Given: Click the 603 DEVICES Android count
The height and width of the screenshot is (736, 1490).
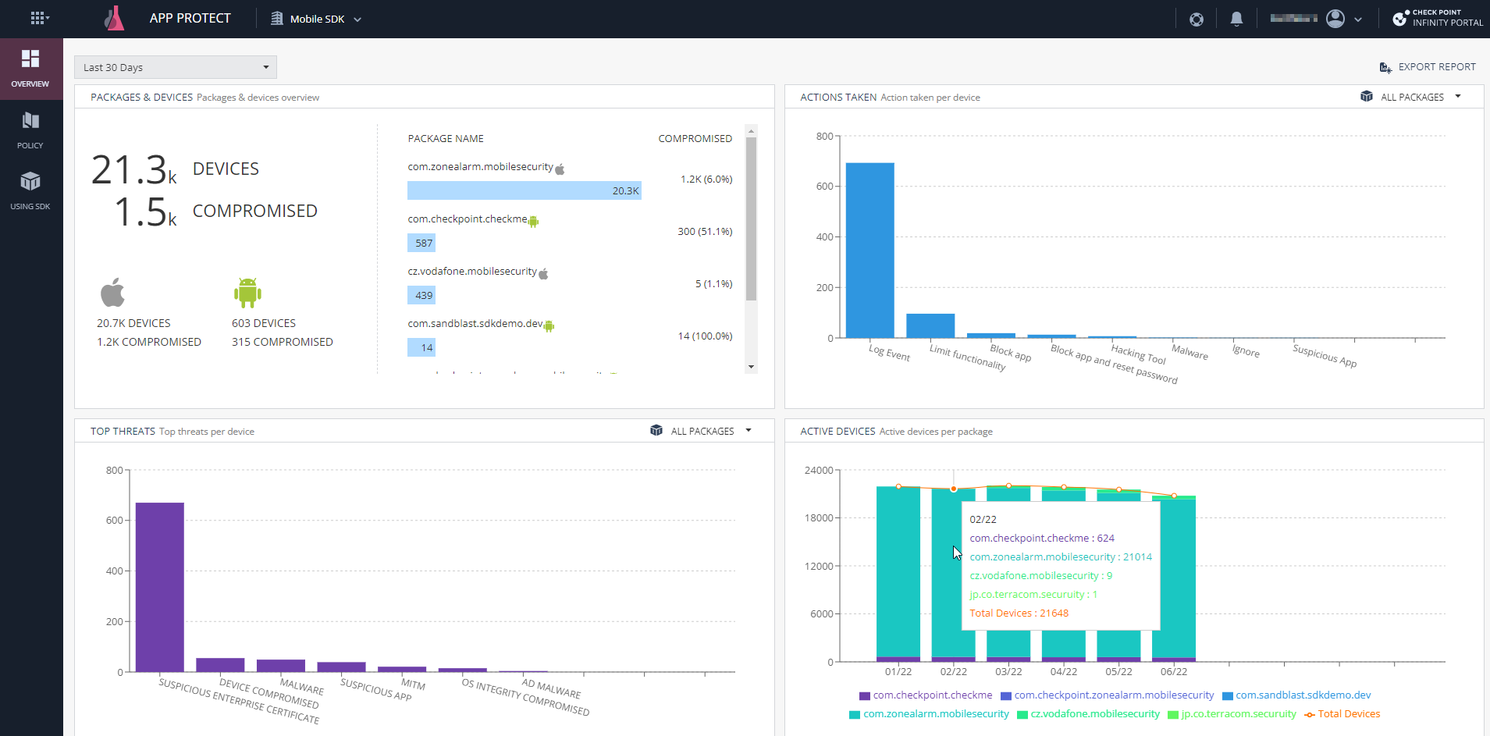Looking at the screenshot, I should pyautogui.click(x=264, y=323).
